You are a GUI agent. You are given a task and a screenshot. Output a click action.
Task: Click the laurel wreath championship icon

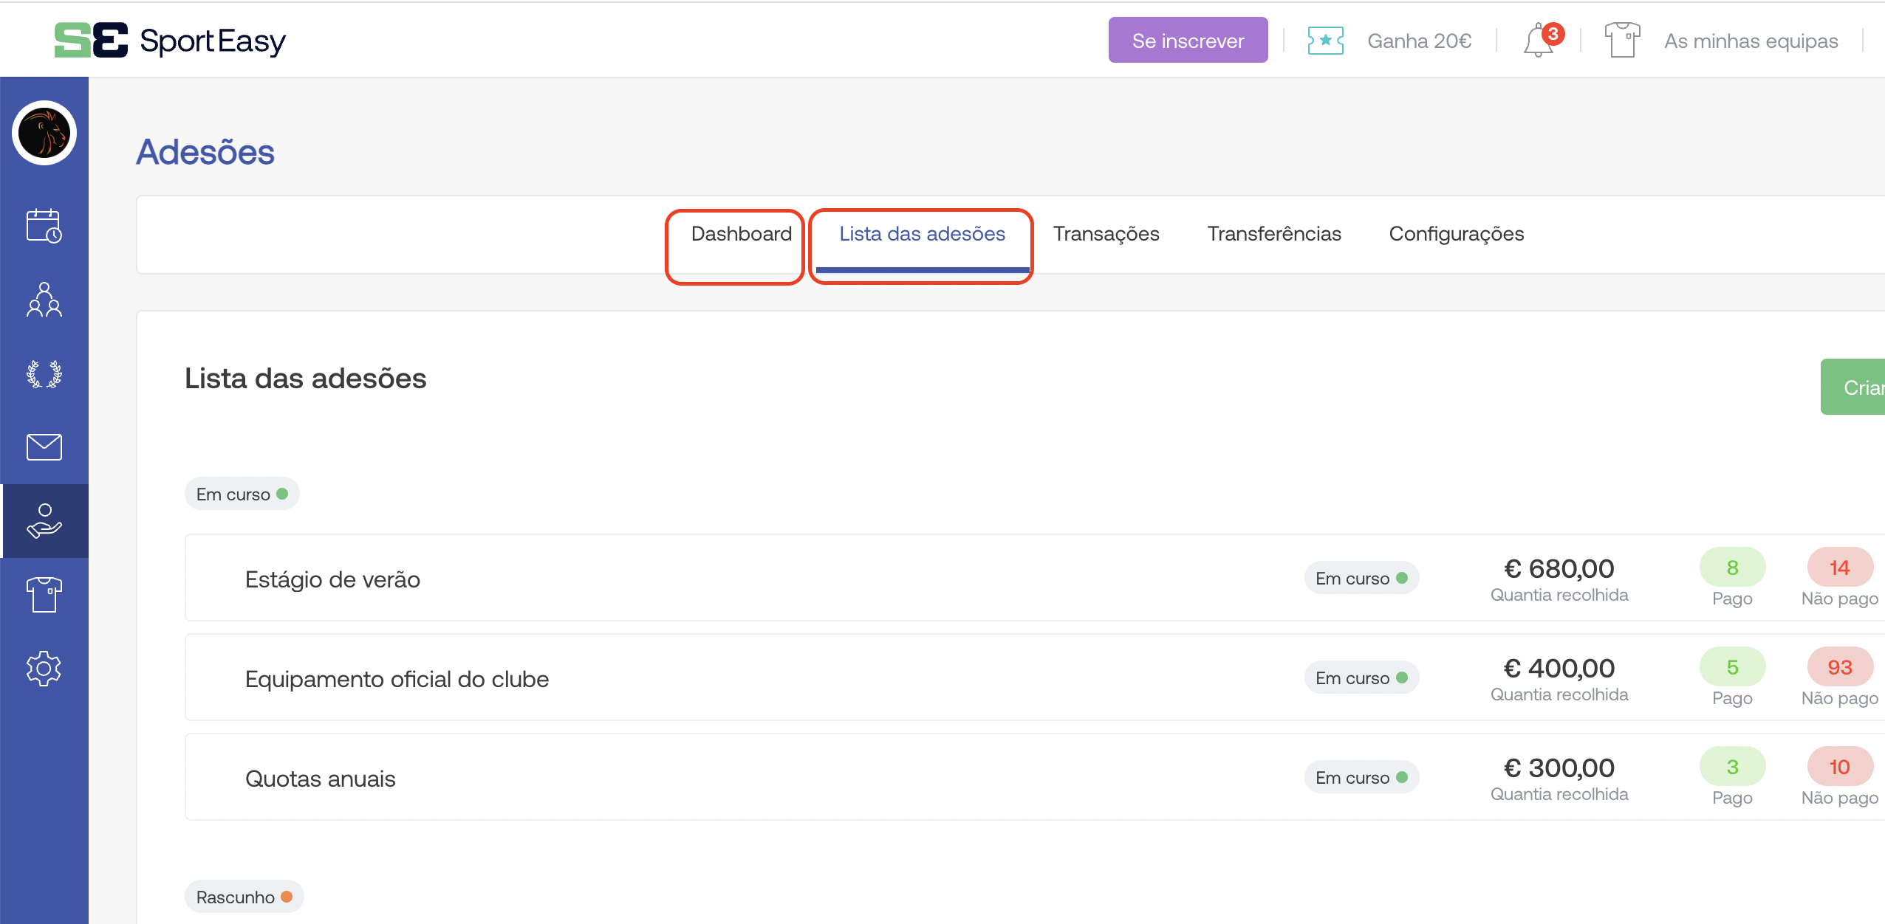[x=44, y=373]
